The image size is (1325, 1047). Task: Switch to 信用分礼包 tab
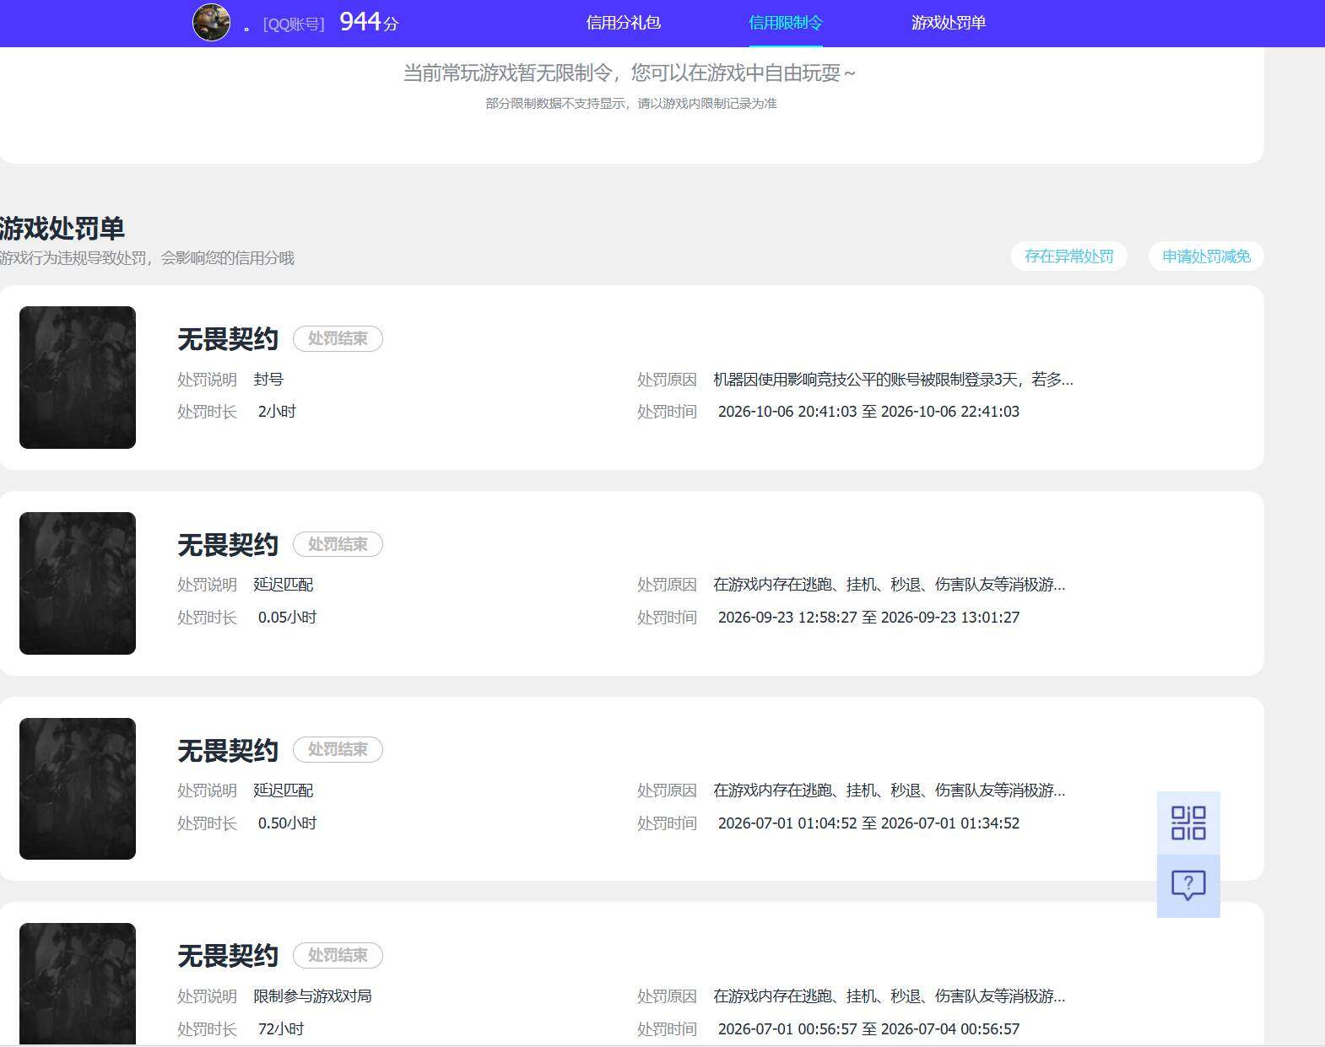(x=623, y=23)
